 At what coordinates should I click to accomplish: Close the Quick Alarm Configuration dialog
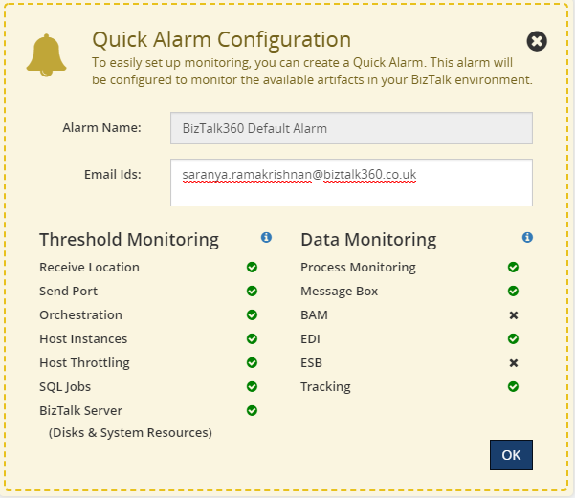point(537,41)
